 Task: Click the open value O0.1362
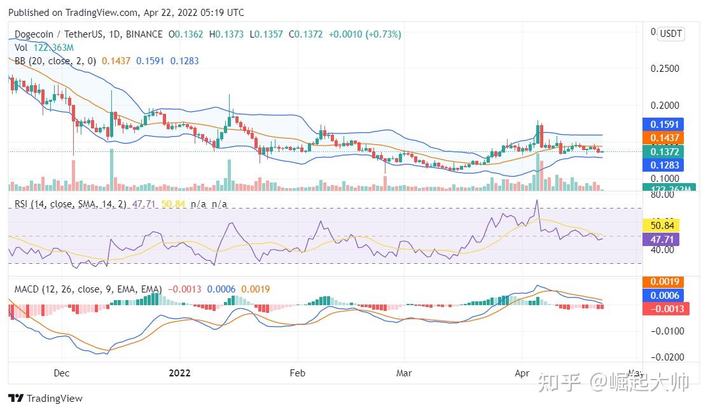[186, 34]
